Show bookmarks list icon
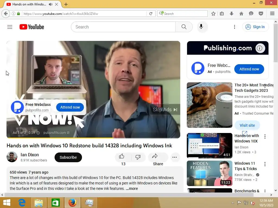 click(x=222, y=14)
